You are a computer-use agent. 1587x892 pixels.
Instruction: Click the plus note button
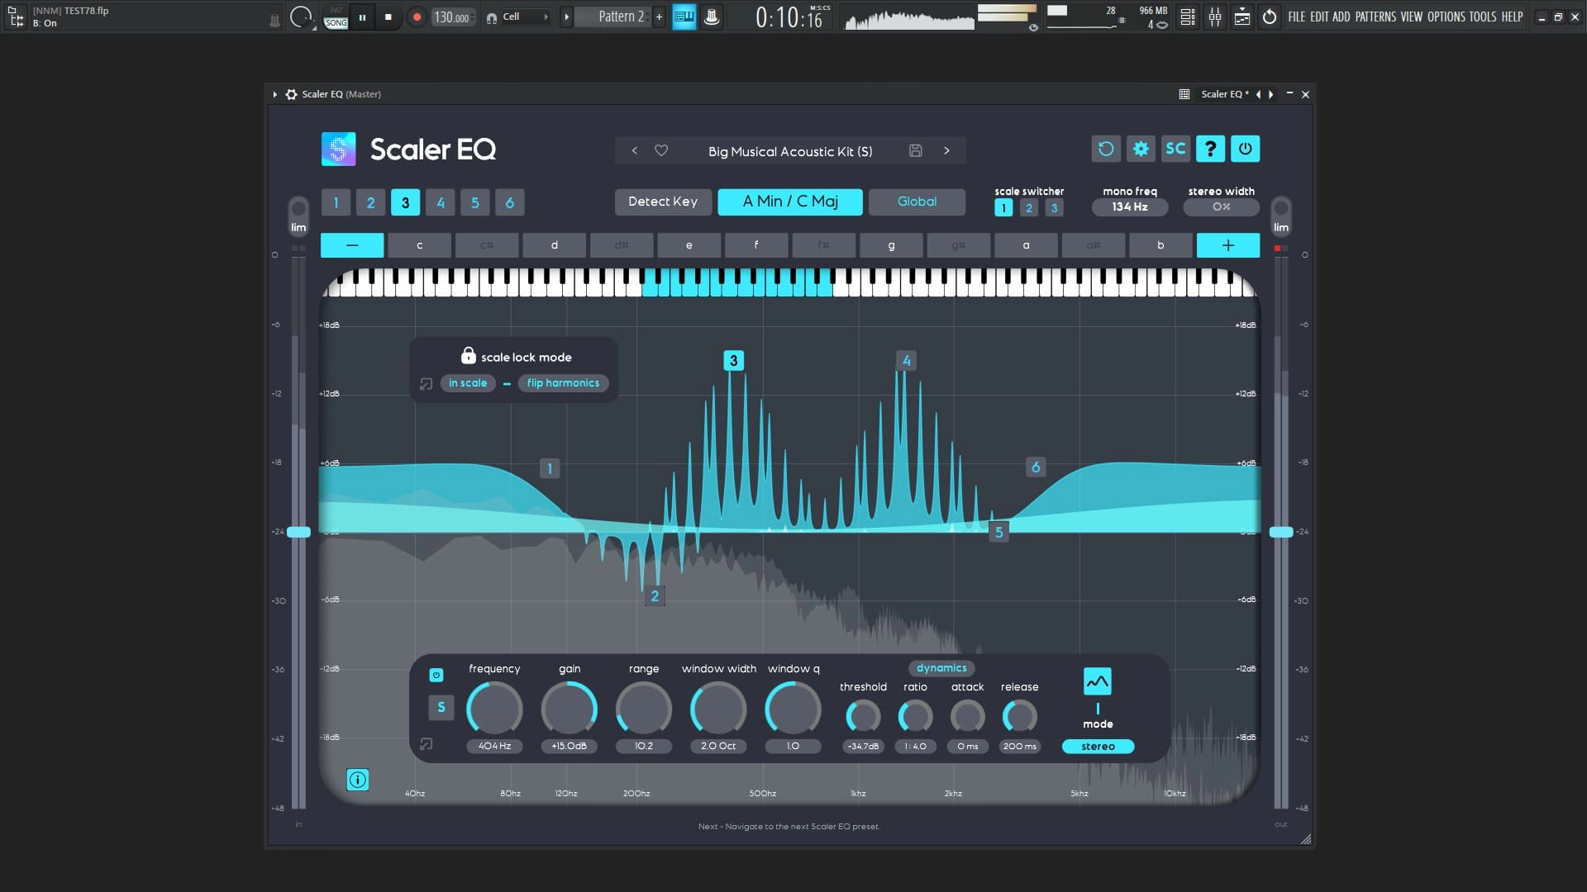[1228, 245]
